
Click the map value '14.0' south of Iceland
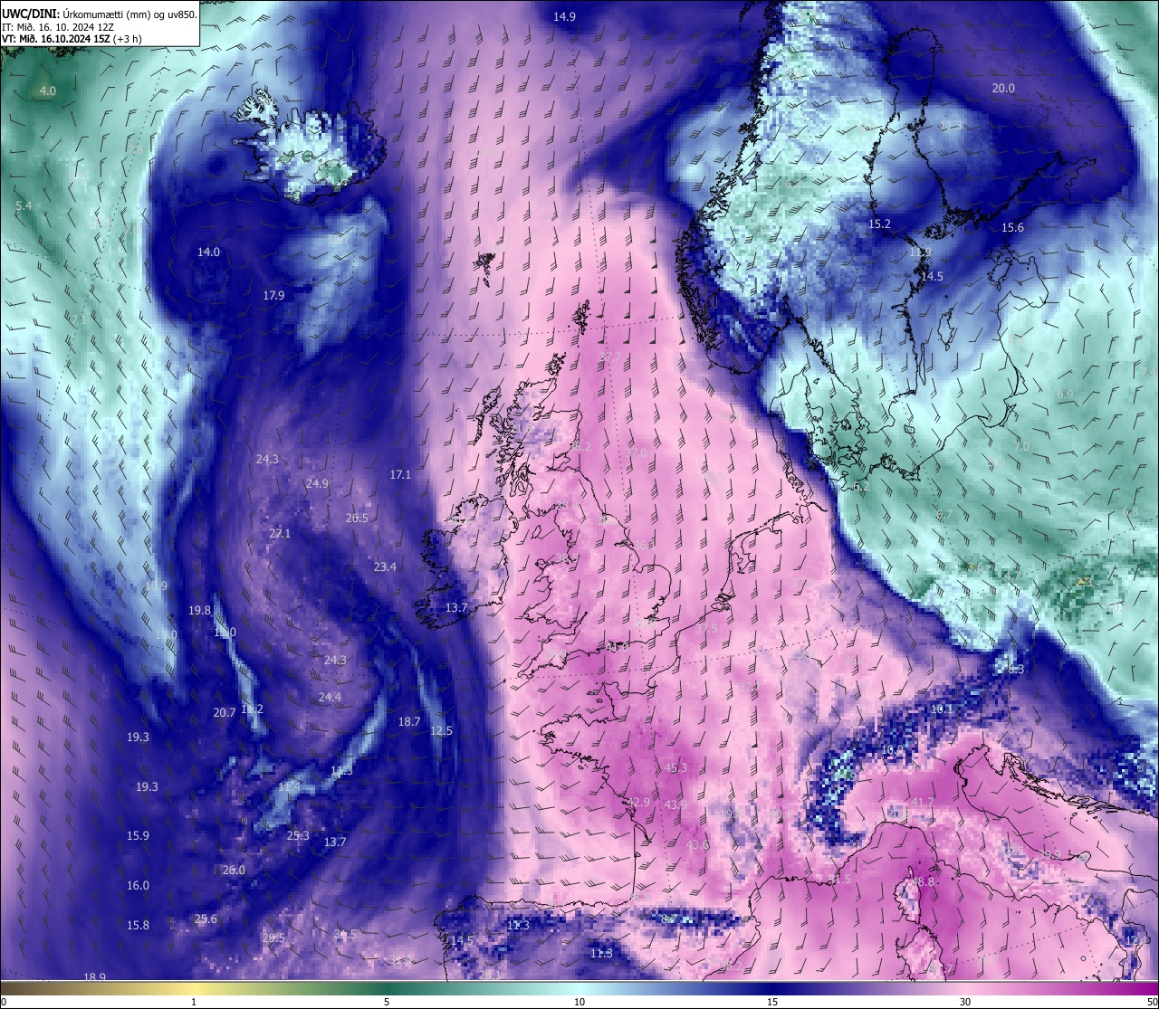(x=208, y=252)
